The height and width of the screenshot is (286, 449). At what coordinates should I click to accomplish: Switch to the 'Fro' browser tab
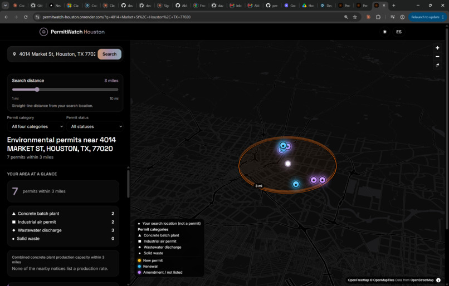tap(199, 6)
